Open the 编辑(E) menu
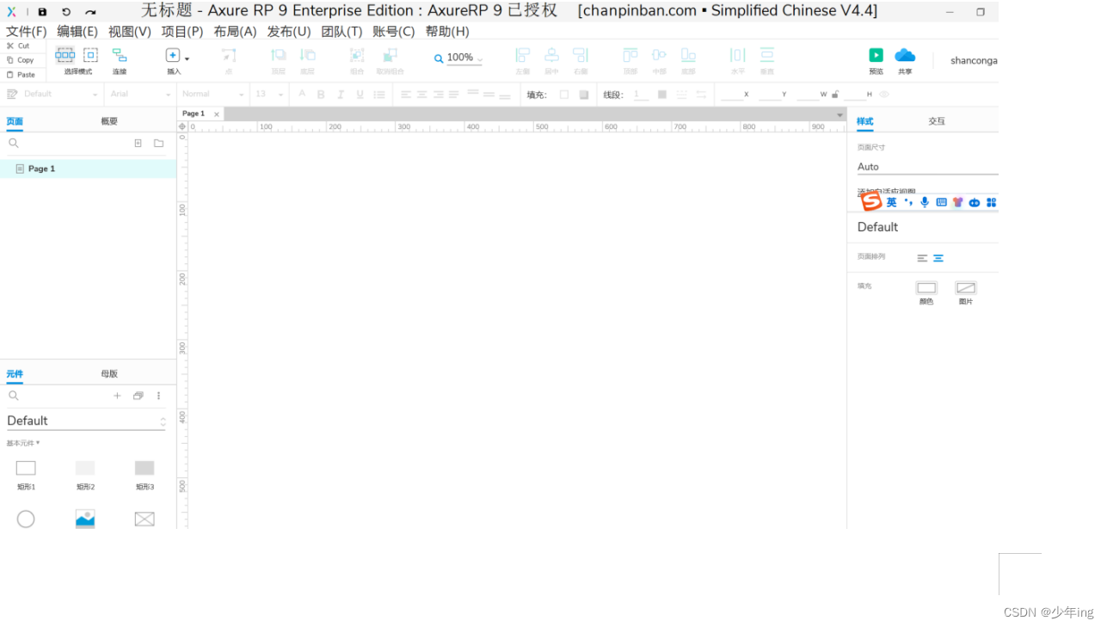 77,31
